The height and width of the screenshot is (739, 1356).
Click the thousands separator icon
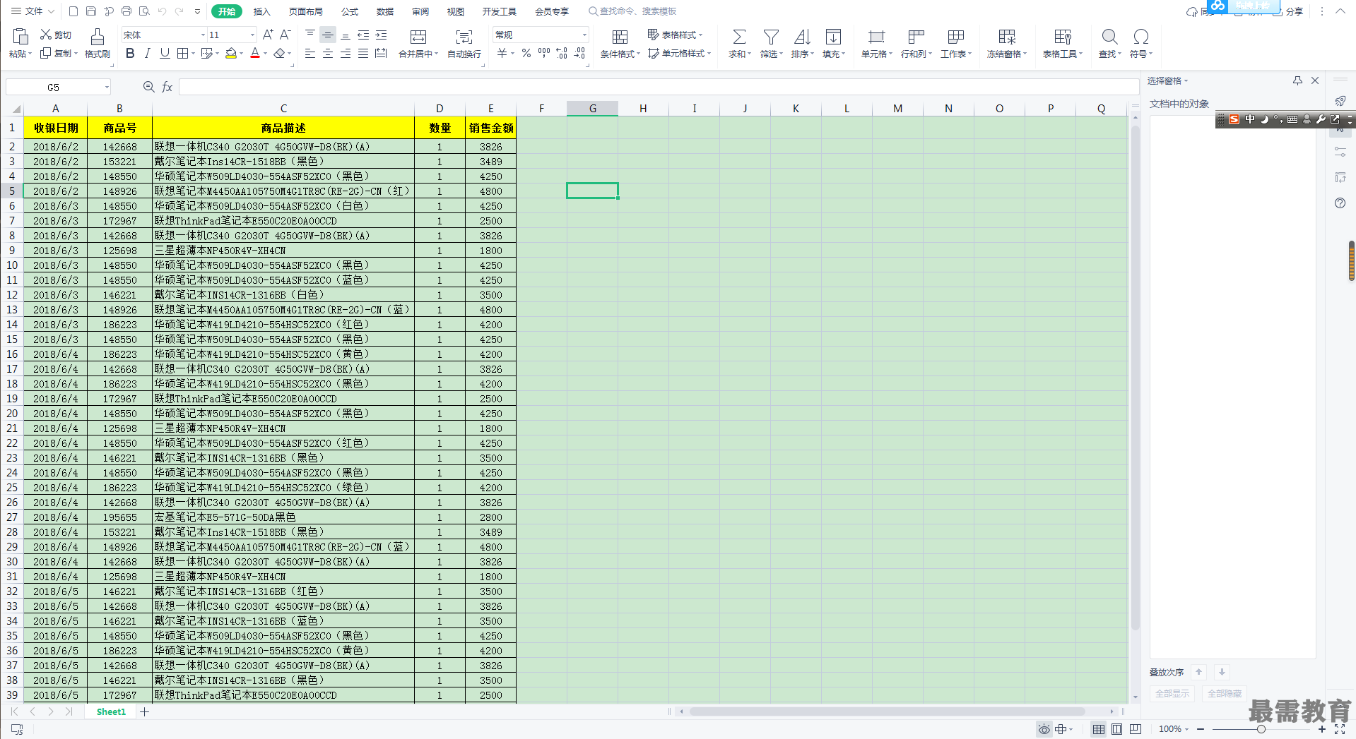(543, 53)
